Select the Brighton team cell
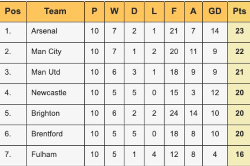250x166 pixels. (45, 113)
